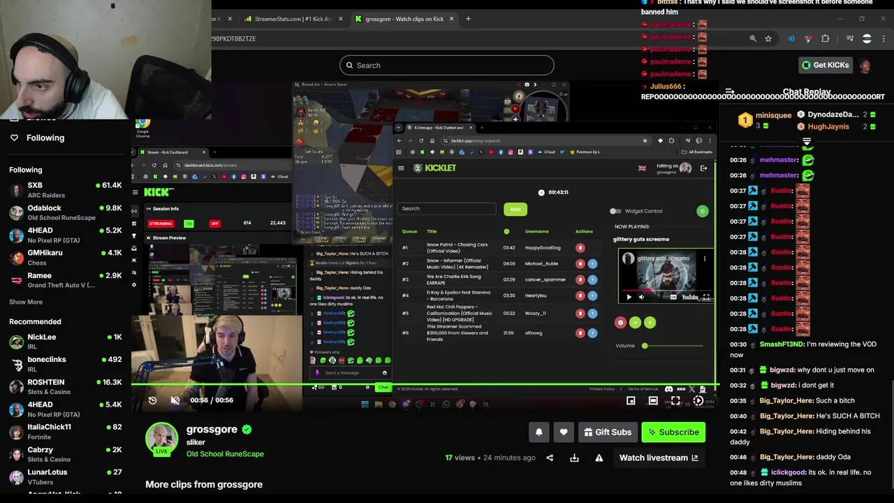Open Windows Start button in the video taskbar
This screenshot has height=503, width=894.
click(x=365, y=404)
